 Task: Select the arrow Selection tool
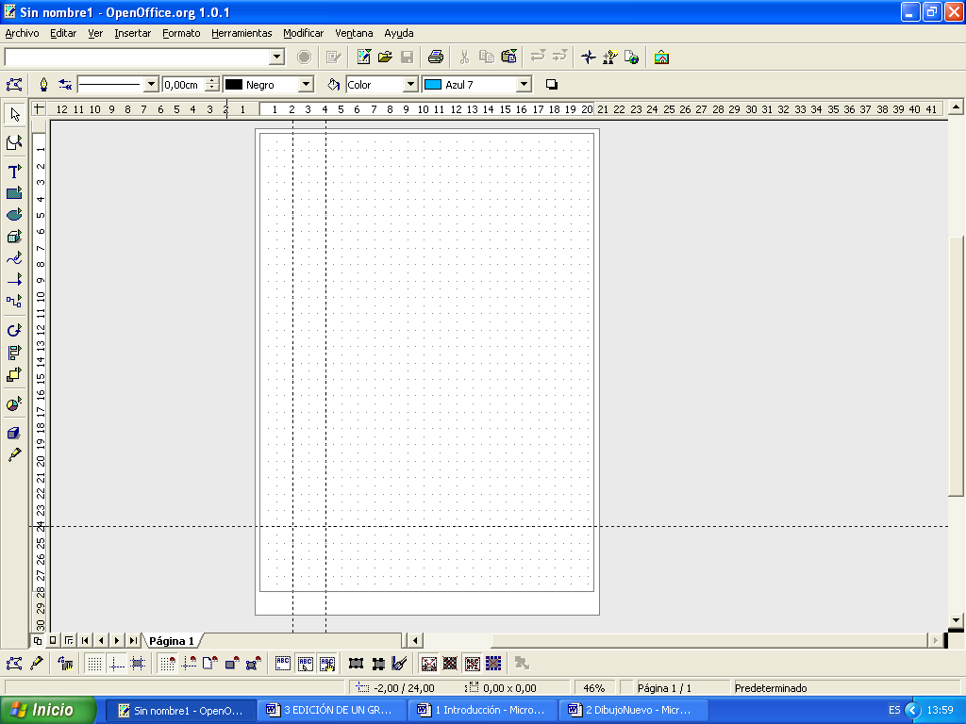pos(14,114)
